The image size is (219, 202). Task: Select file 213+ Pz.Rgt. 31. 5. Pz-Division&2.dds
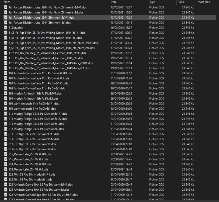coord(32,149)
